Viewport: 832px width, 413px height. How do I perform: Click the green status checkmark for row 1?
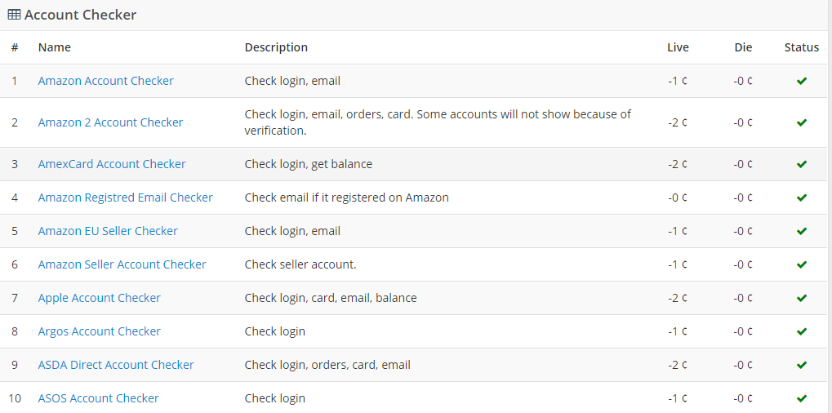[x=802, y=81]
